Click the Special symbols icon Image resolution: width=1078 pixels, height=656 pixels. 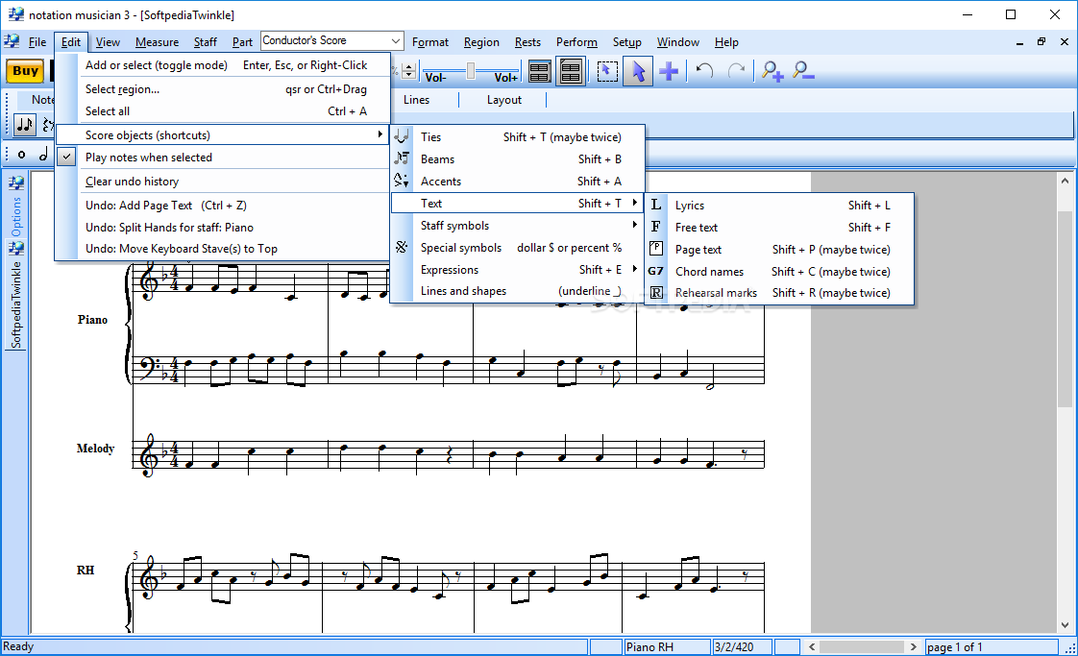403,247
